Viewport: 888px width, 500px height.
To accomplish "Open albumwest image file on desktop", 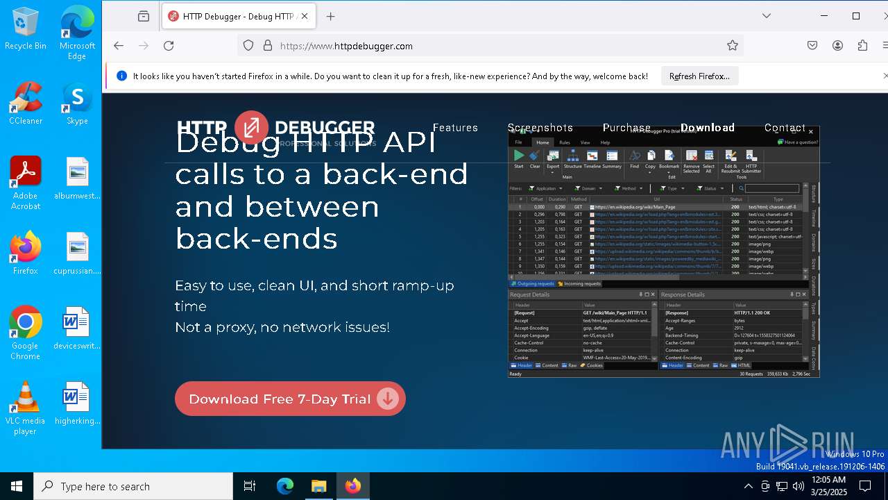I will click(77, 178).
